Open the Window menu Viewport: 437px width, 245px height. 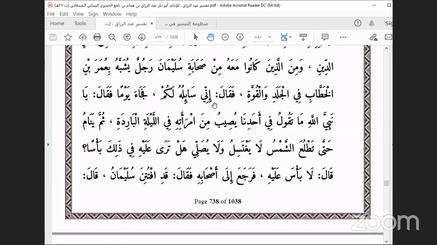point(112,14)
